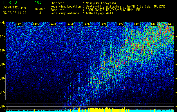Click the 0.6 kHz axis tick label

[2, 106]
